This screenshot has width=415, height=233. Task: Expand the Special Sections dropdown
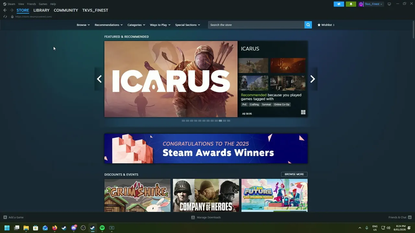[x=188, y=25]
